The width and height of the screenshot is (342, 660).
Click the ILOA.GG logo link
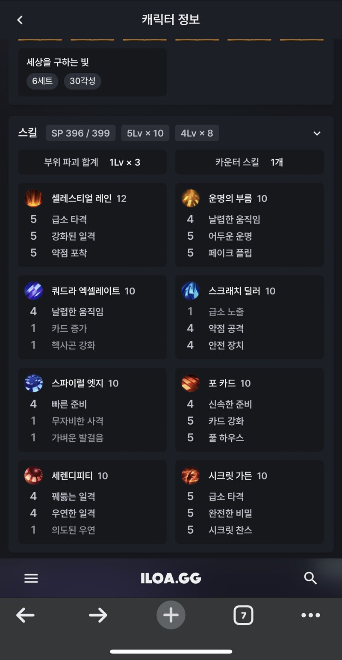(x=171, y=578)
